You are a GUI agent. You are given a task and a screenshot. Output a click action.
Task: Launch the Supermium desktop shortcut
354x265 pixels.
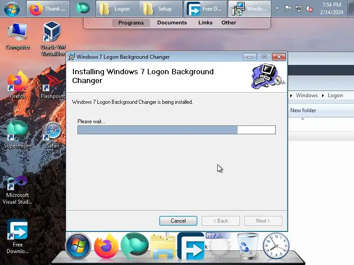pyautogui.click(x=18, y=134)
